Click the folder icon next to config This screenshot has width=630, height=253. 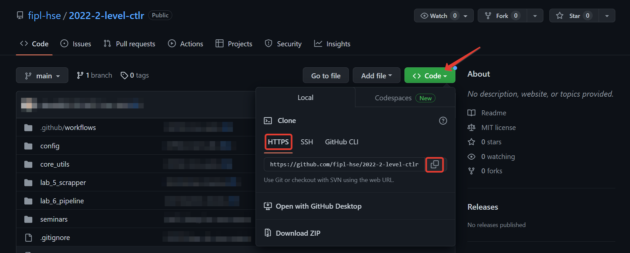[x=28, y=146]
